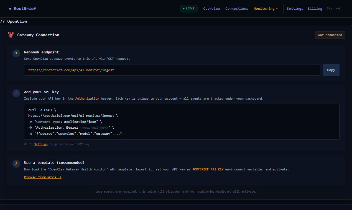The image size is (352, 210).
Task: Follow the Settings link to generate API key
Action: [x=41, y=144]
